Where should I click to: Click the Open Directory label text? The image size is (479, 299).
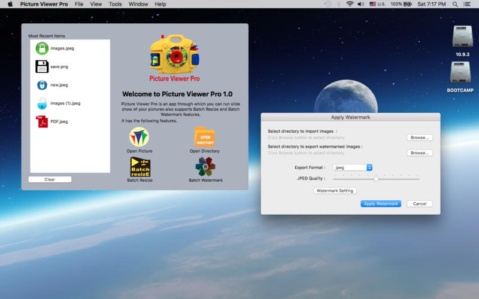coord(205,151)
